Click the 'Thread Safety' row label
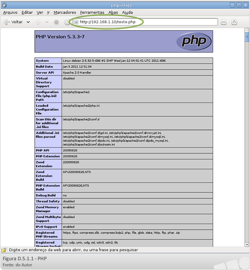 click(x=48, y=201)
